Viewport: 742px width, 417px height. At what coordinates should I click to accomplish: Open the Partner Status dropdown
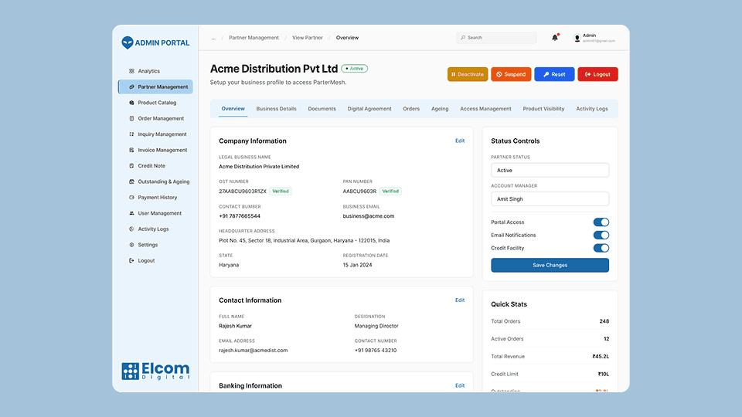[x=550, y=170]
